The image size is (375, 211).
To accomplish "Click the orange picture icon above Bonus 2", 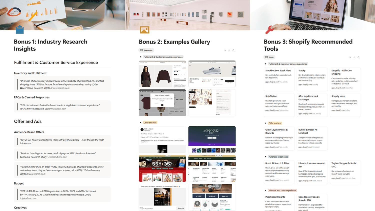I will tap(144, 30).
